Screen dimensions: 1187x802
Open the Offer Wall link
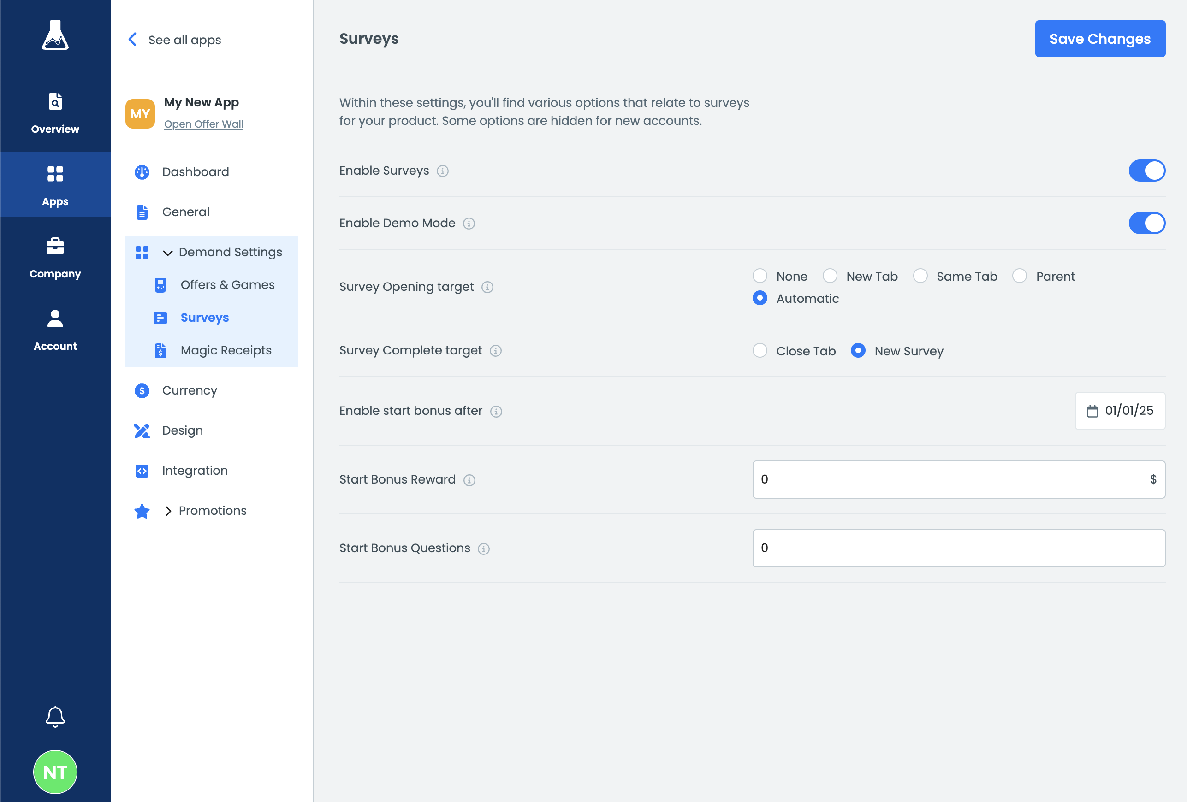(x=203, y=124)
